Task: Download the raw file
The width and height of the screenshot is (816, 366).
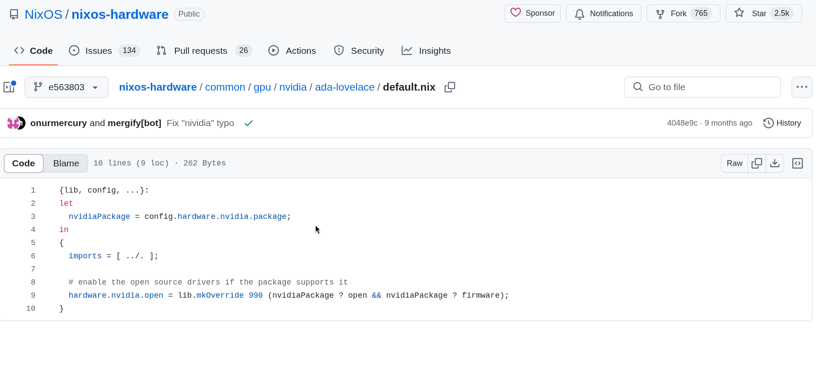Action: pyautogui.click(x=774, y=163)
